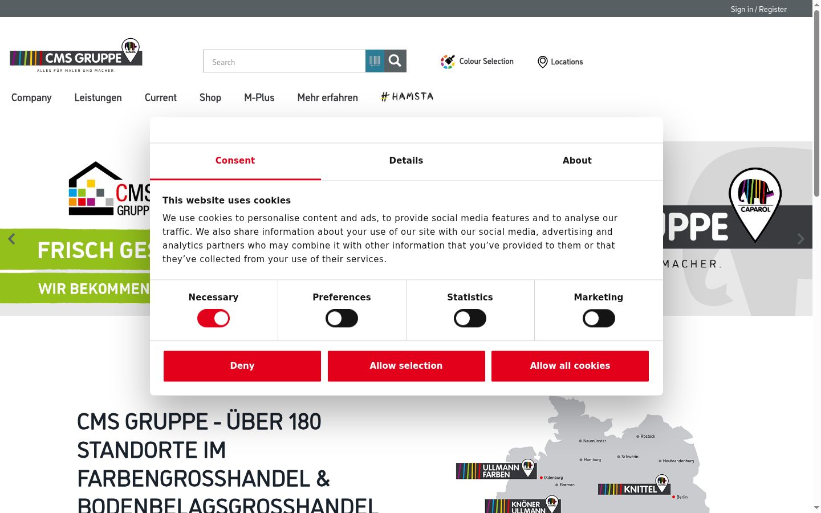Open the Company menu
The image size is (821, 513).
click(31, 97)
